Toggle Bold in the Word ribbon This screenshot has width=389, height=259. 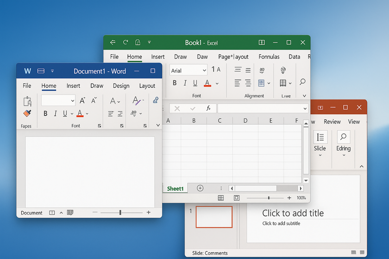click(45, 113)
